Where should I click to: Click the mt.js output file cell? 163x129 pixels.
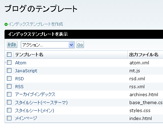coord(135,71)
